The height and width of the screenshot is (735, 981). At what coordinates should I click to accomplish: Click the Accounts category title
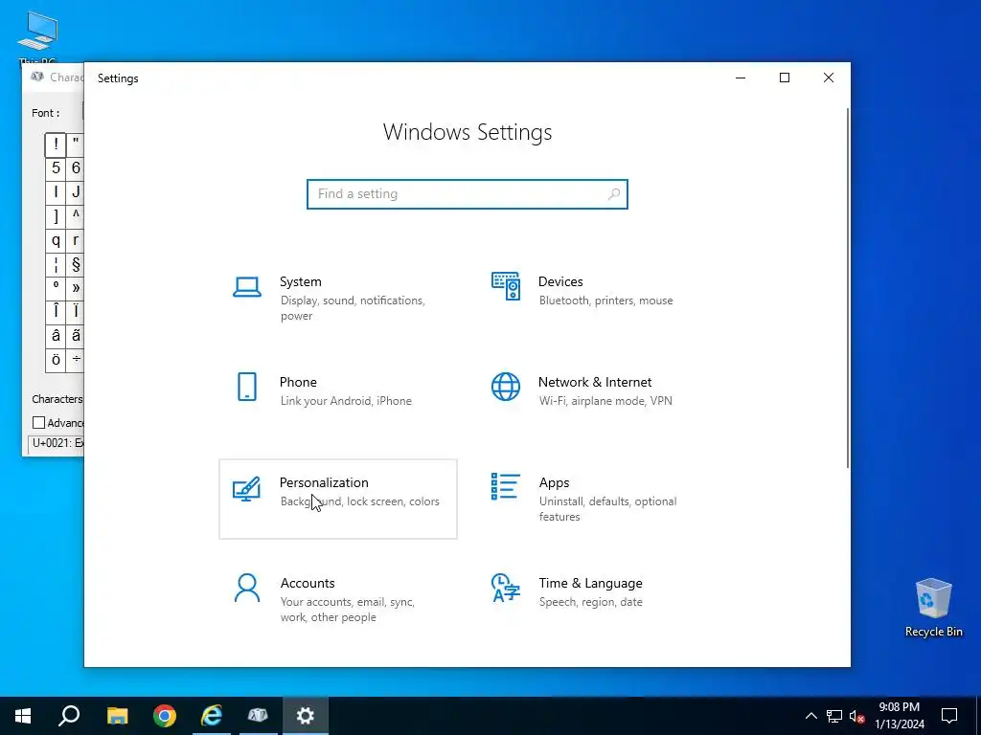tap(308, 583)
